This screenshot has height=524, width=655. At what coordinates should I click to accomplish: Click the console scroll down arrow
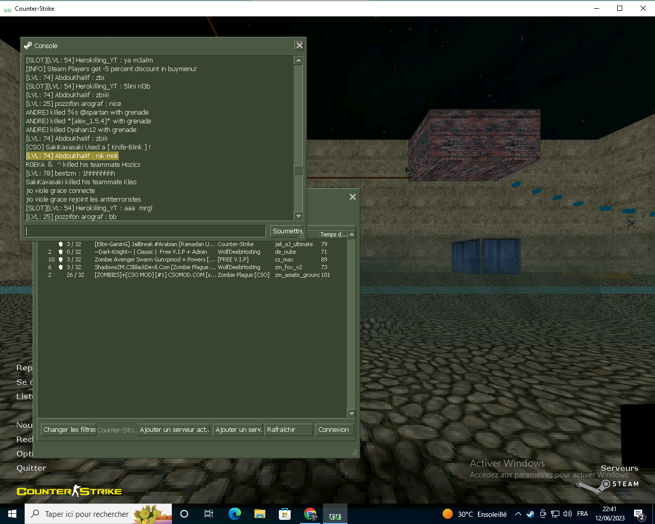coord(298,216)
